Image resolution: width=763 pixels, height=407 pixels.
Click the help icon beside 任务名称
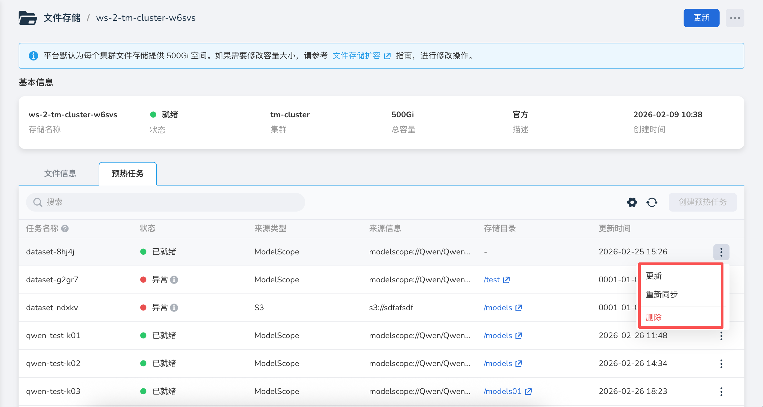pyautogui.click(x=65, y=229)
